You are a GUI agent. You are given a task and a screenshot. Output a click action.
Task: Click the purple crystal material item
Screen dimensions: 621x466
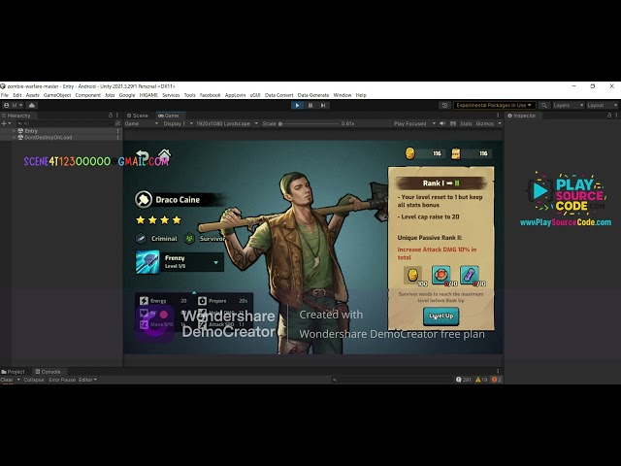[470, 275]
